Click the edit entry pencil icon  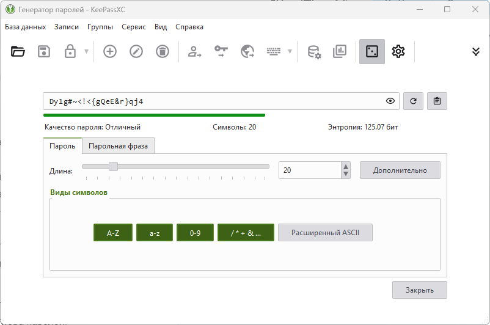click(136, 52)
